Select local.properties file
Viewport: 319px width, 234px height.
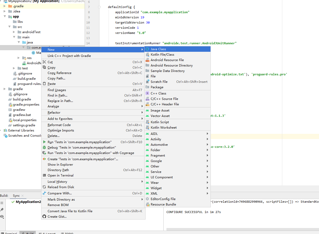(x=25, y=120)
